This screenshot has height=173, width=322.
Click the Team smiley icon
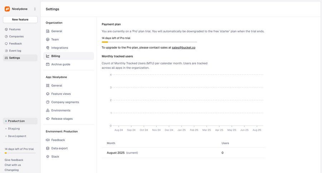48,39
